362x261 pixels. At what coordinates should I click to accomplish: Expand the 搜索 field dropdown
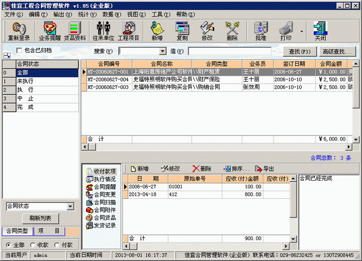pyautogui.click(x=162, y=51)
